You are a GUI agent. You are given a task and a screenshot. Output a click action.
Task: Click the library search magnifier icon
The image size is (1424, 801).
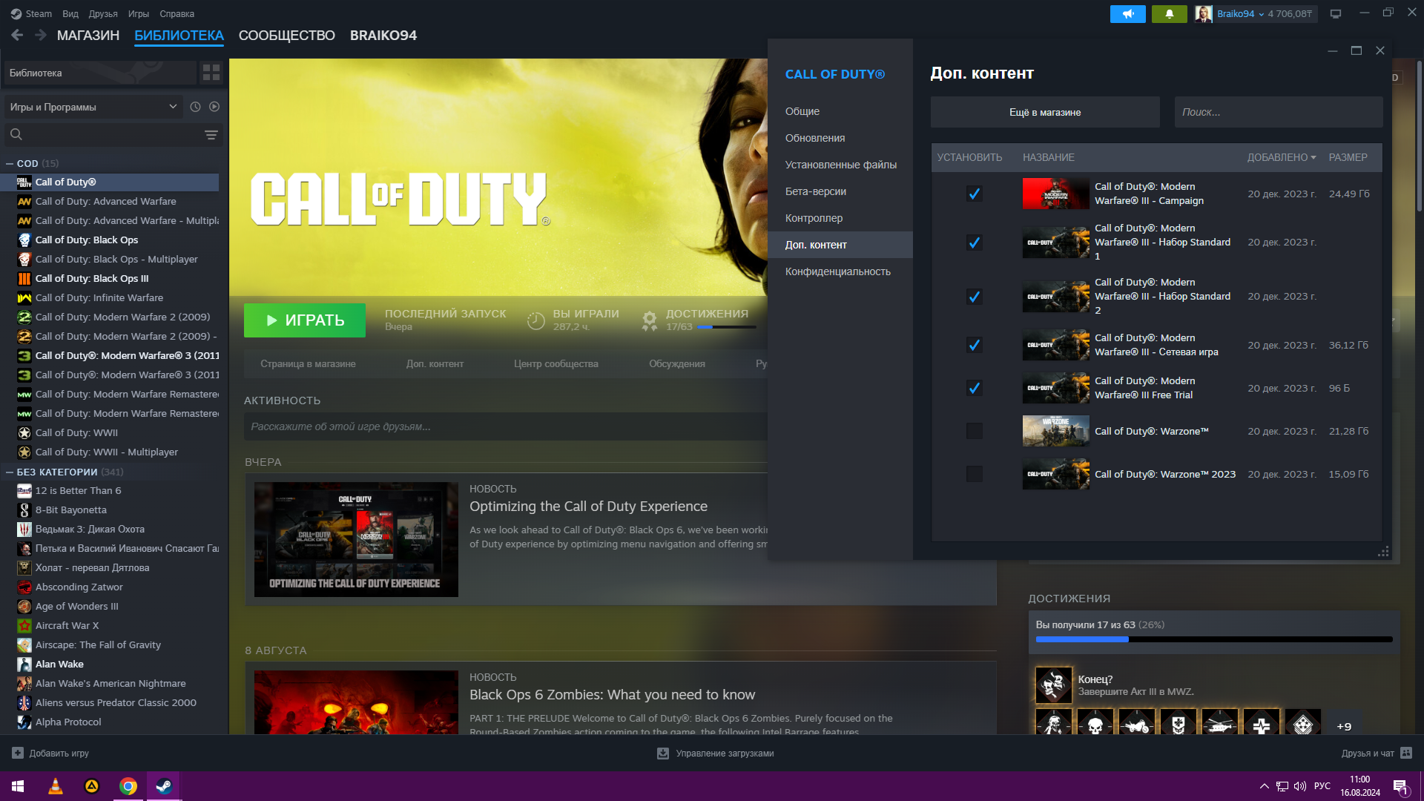pos(16,134)
